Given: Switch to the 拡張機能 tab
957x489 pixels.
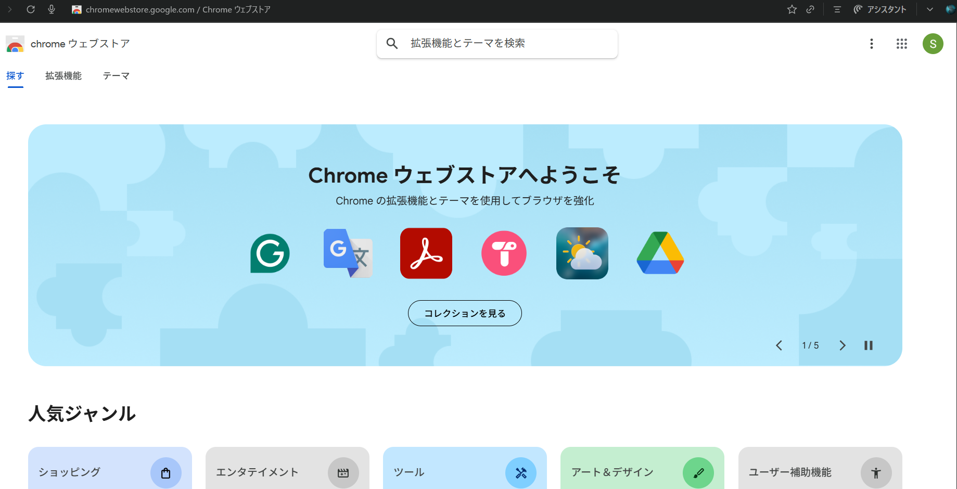Looking at the screenshot, I should tap(63, 75).
